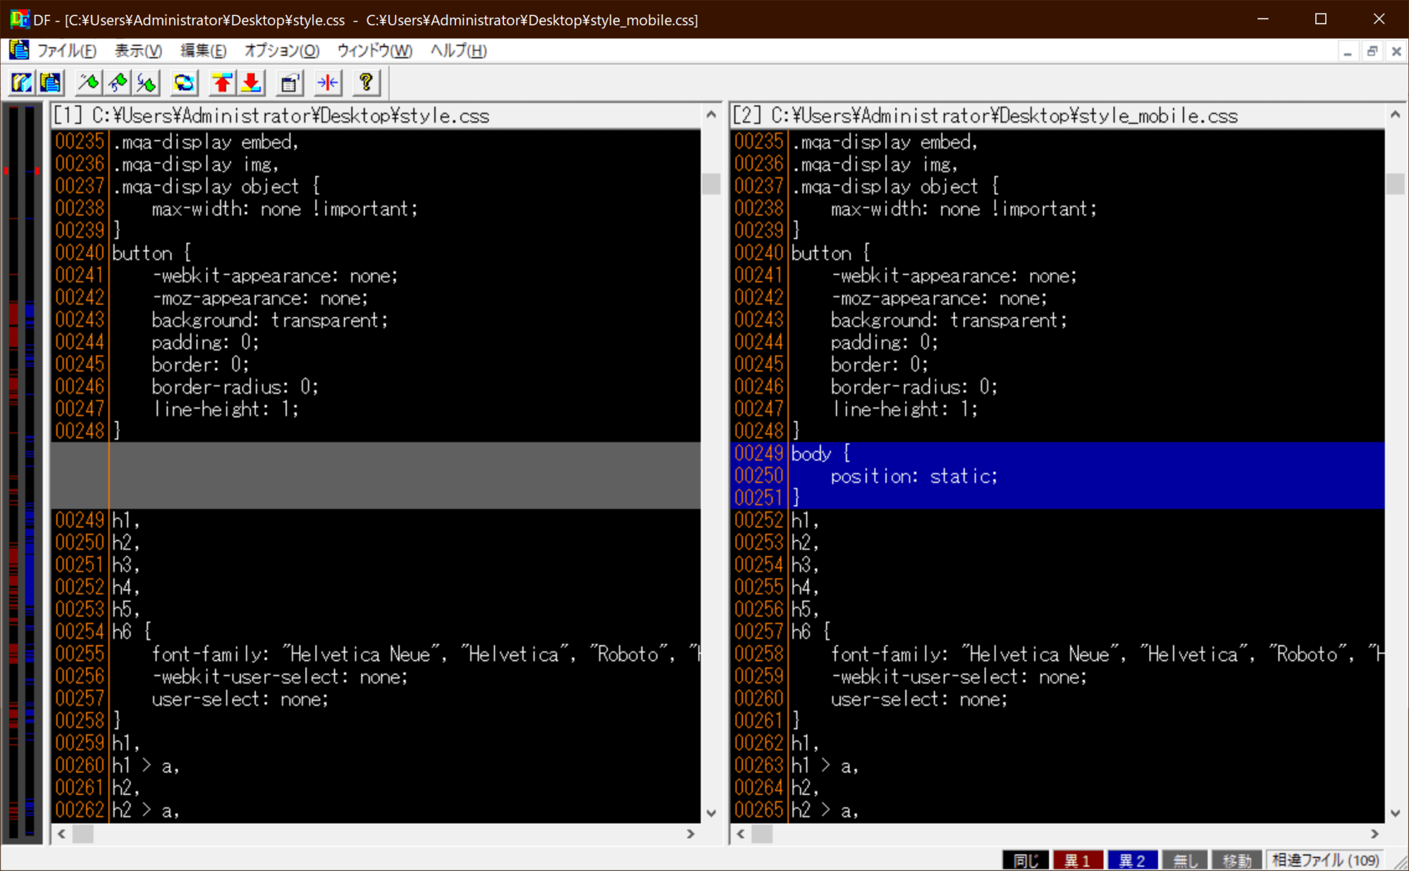
Task: Click left pane horizontal scroll left arrow
Action: click(x=62, y=834)
